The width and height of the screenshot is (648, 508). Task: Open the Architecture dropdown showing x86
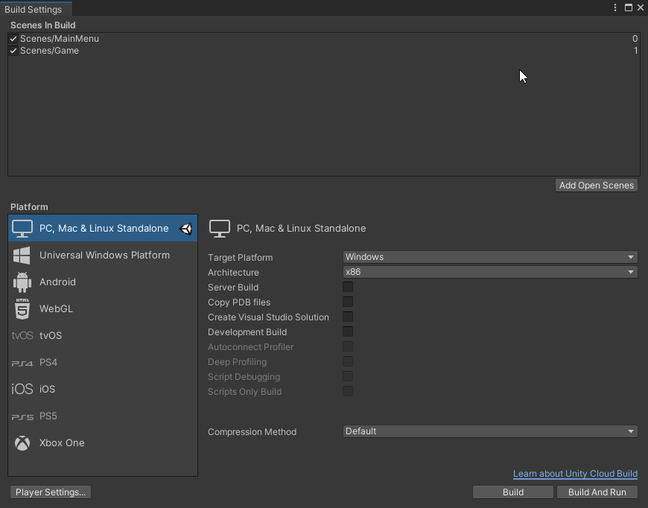(490, 272)
